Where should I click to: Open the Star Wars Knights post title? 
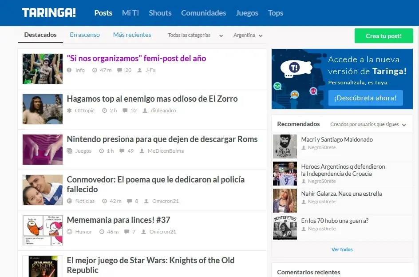coord(151,265)
